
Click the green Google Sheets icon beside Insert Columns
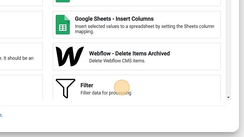click(63, 25)
